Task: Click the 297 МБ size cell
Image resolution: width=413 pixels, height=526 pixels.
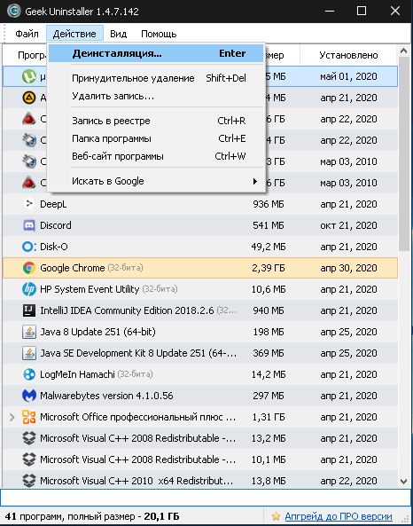Action: [269, 396]
